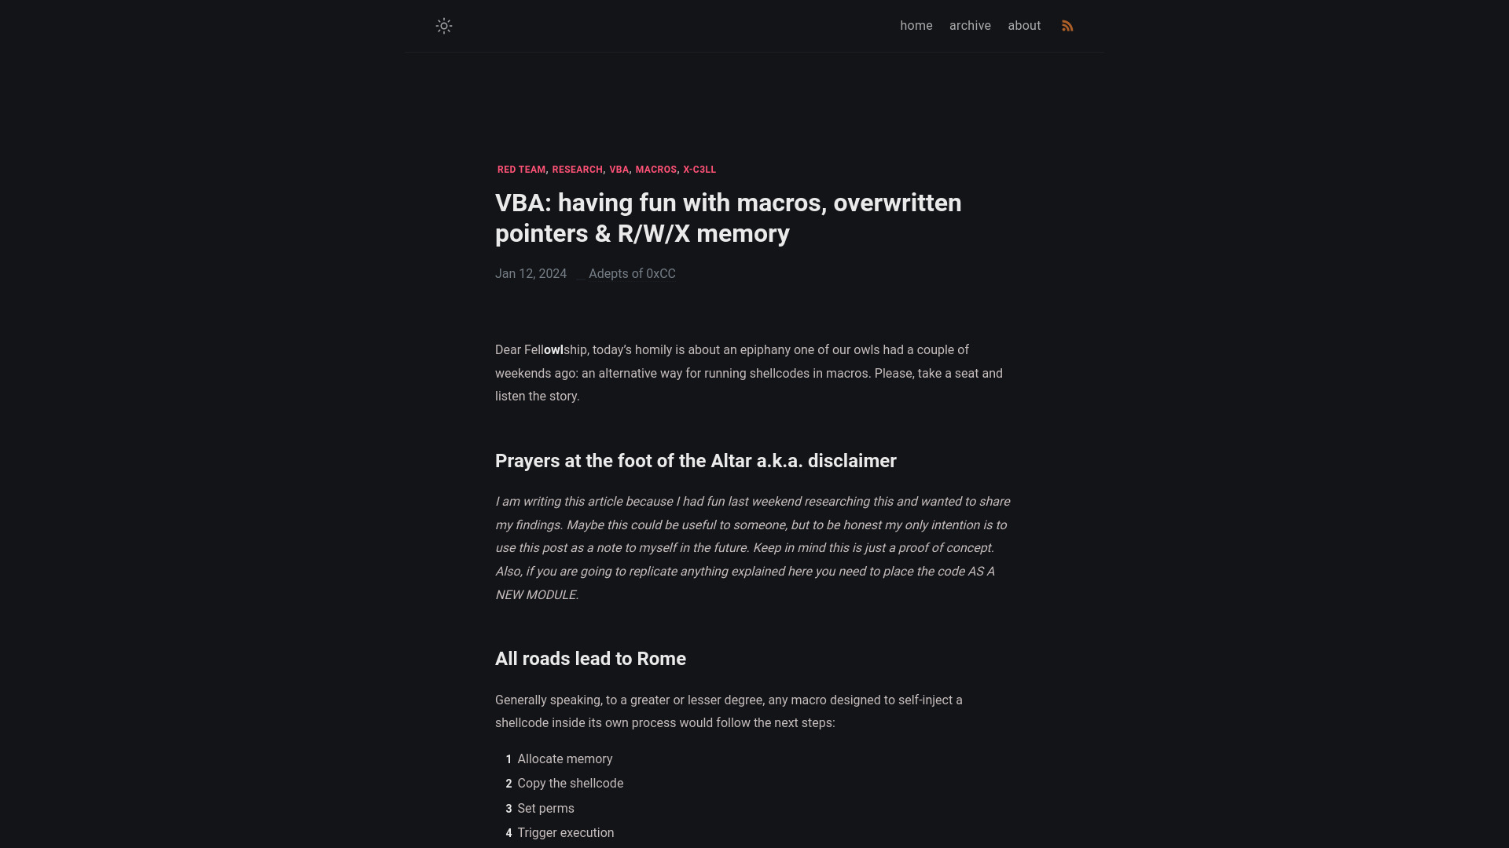Screen dimensions: 1509x848
Task: Expand navigation archive dropdown
Action: [970, 25]
